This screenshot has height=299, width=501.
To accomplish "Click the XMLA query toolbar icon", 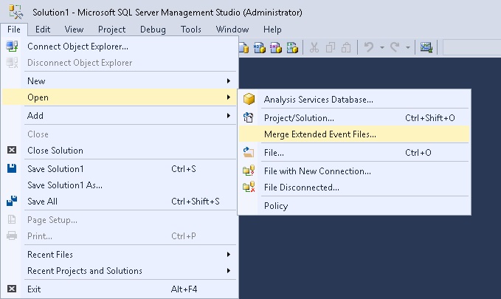I will pos(292,48).
